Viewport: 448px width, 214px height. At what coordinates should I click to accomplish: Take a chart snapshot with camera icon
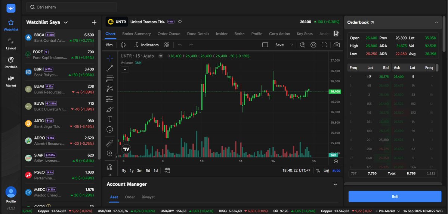pos(337,45)
